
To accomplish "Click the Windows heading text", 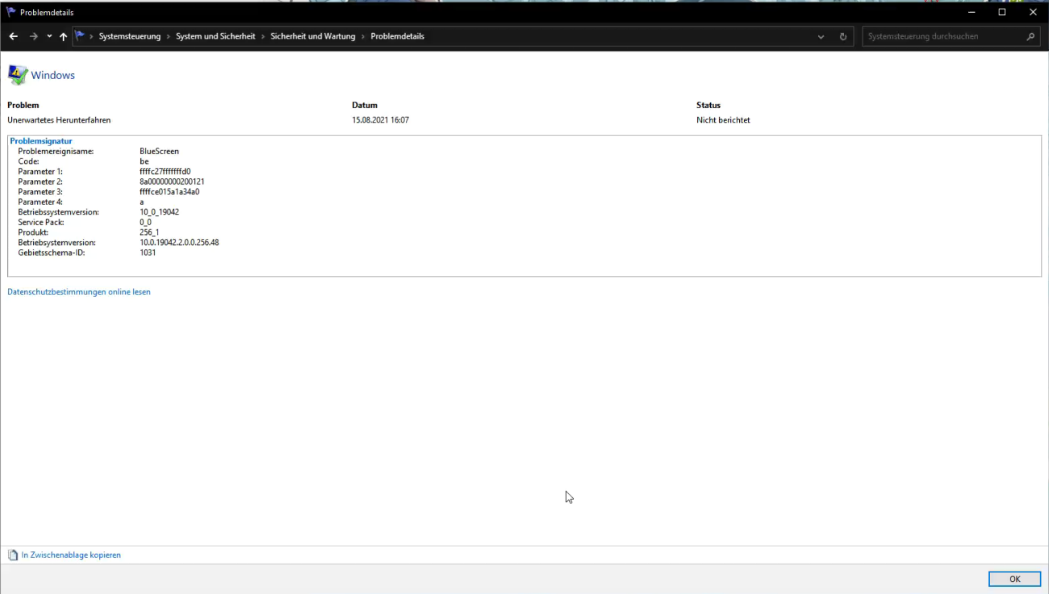I will [52, 75].
